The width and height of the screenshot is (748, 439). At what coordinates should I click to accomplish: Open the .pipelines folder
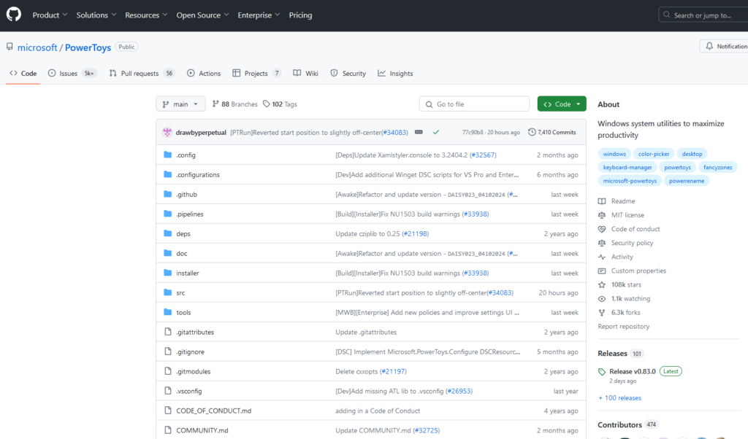click(190, 214)
